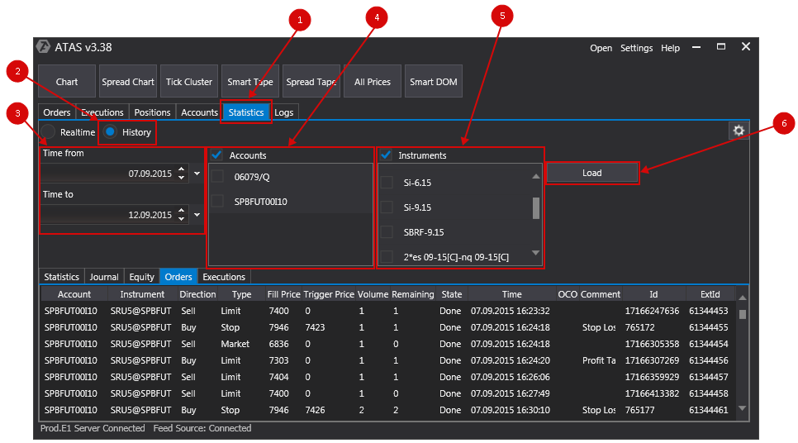Open the Spread Chart module
This screenshot has width=798, height=443.
(128, 82)
